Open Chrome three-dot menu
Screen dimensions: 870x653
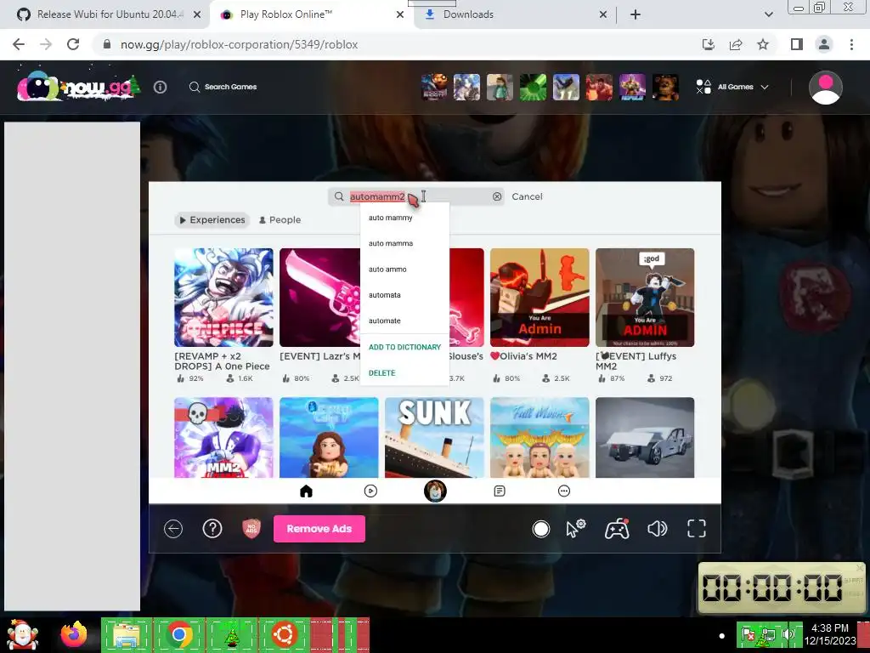tap(851, 44)
